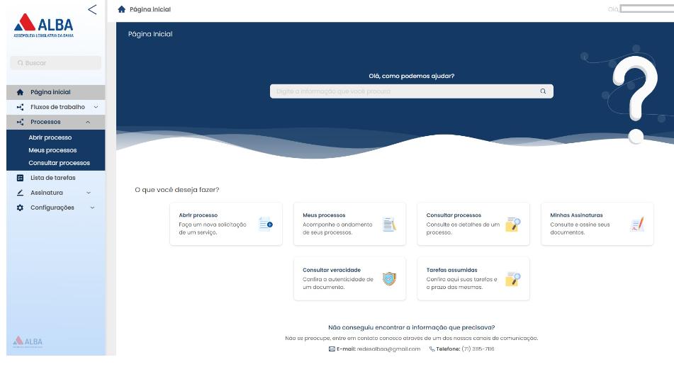Open Meus processos in sidebar submenu
Viewport: 674px width, 379px height.
point(52,150)
